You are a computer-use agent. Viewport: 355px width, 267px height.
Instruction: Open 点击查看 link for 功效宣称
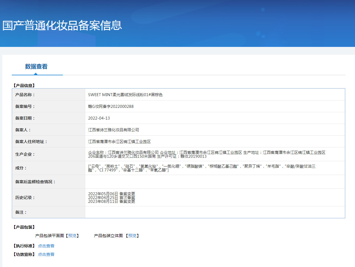(46, 254)
